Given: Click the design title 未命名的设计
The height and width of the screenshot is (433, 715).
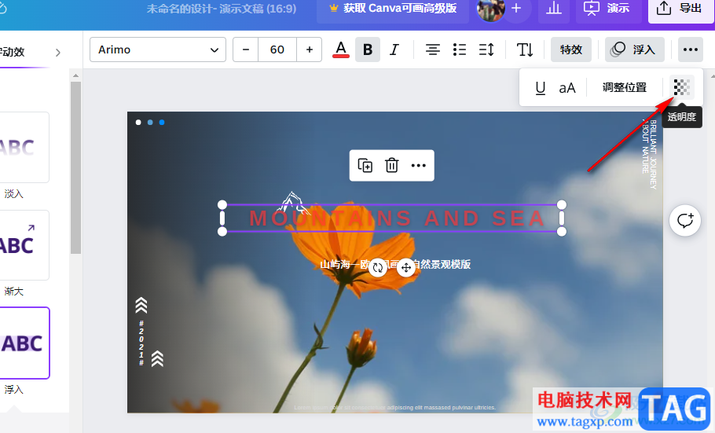Looking at the screenshot, I should (x=221, y=9).
